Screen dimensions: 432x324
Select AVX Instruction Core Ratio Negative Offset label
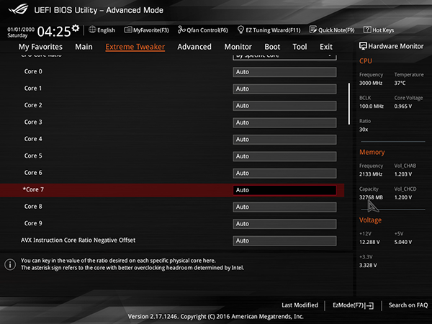[78, 240]
